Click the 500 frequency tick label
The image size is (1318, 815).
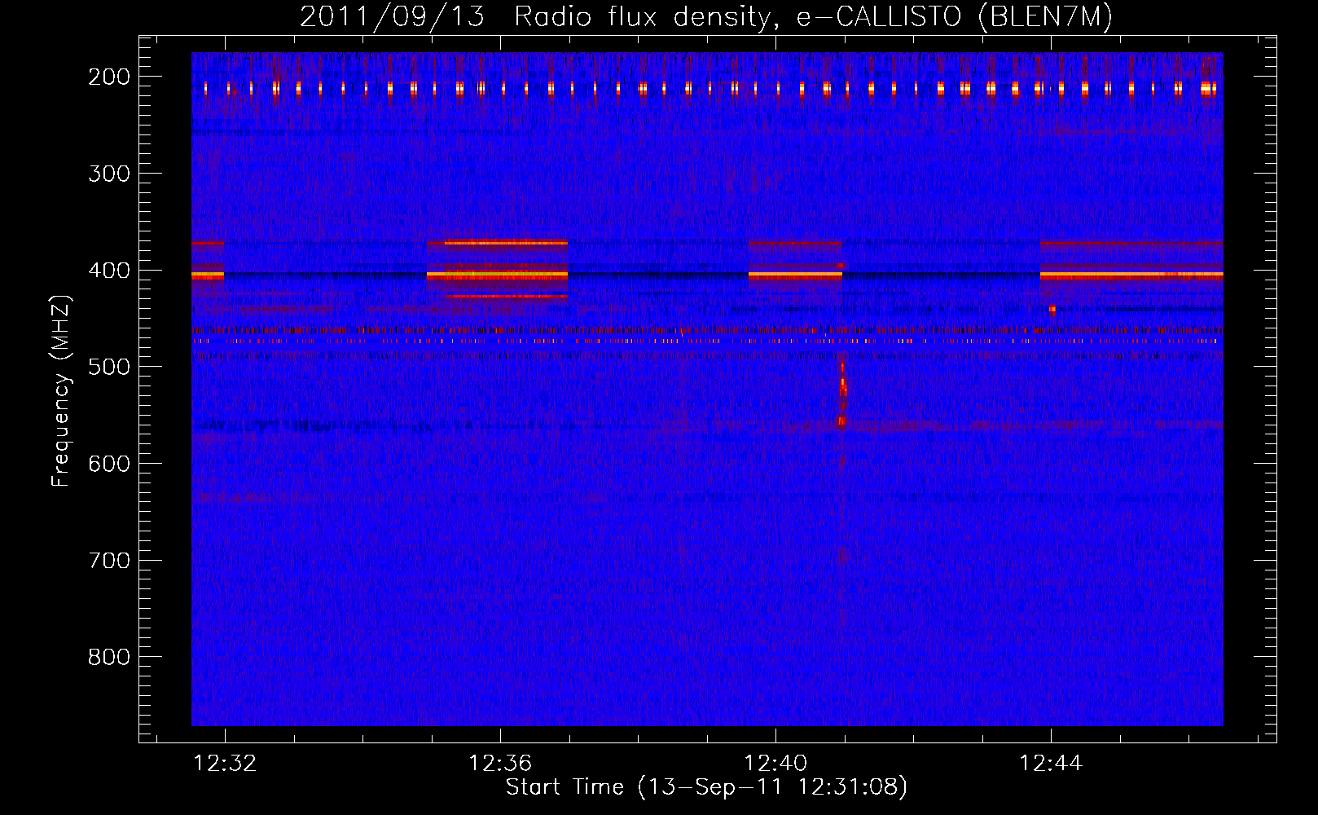109,367
